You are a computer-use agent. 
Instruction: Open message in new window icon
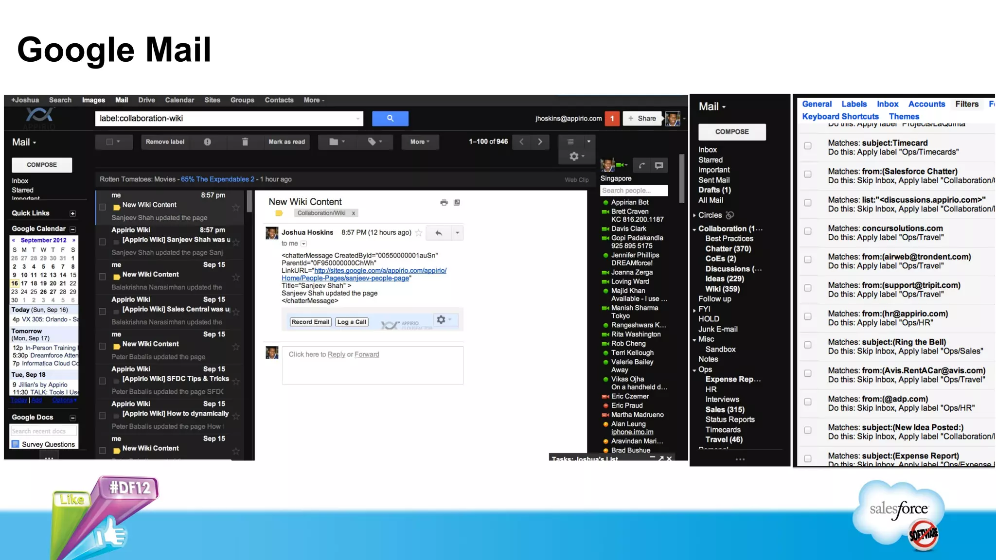(457, 203)
